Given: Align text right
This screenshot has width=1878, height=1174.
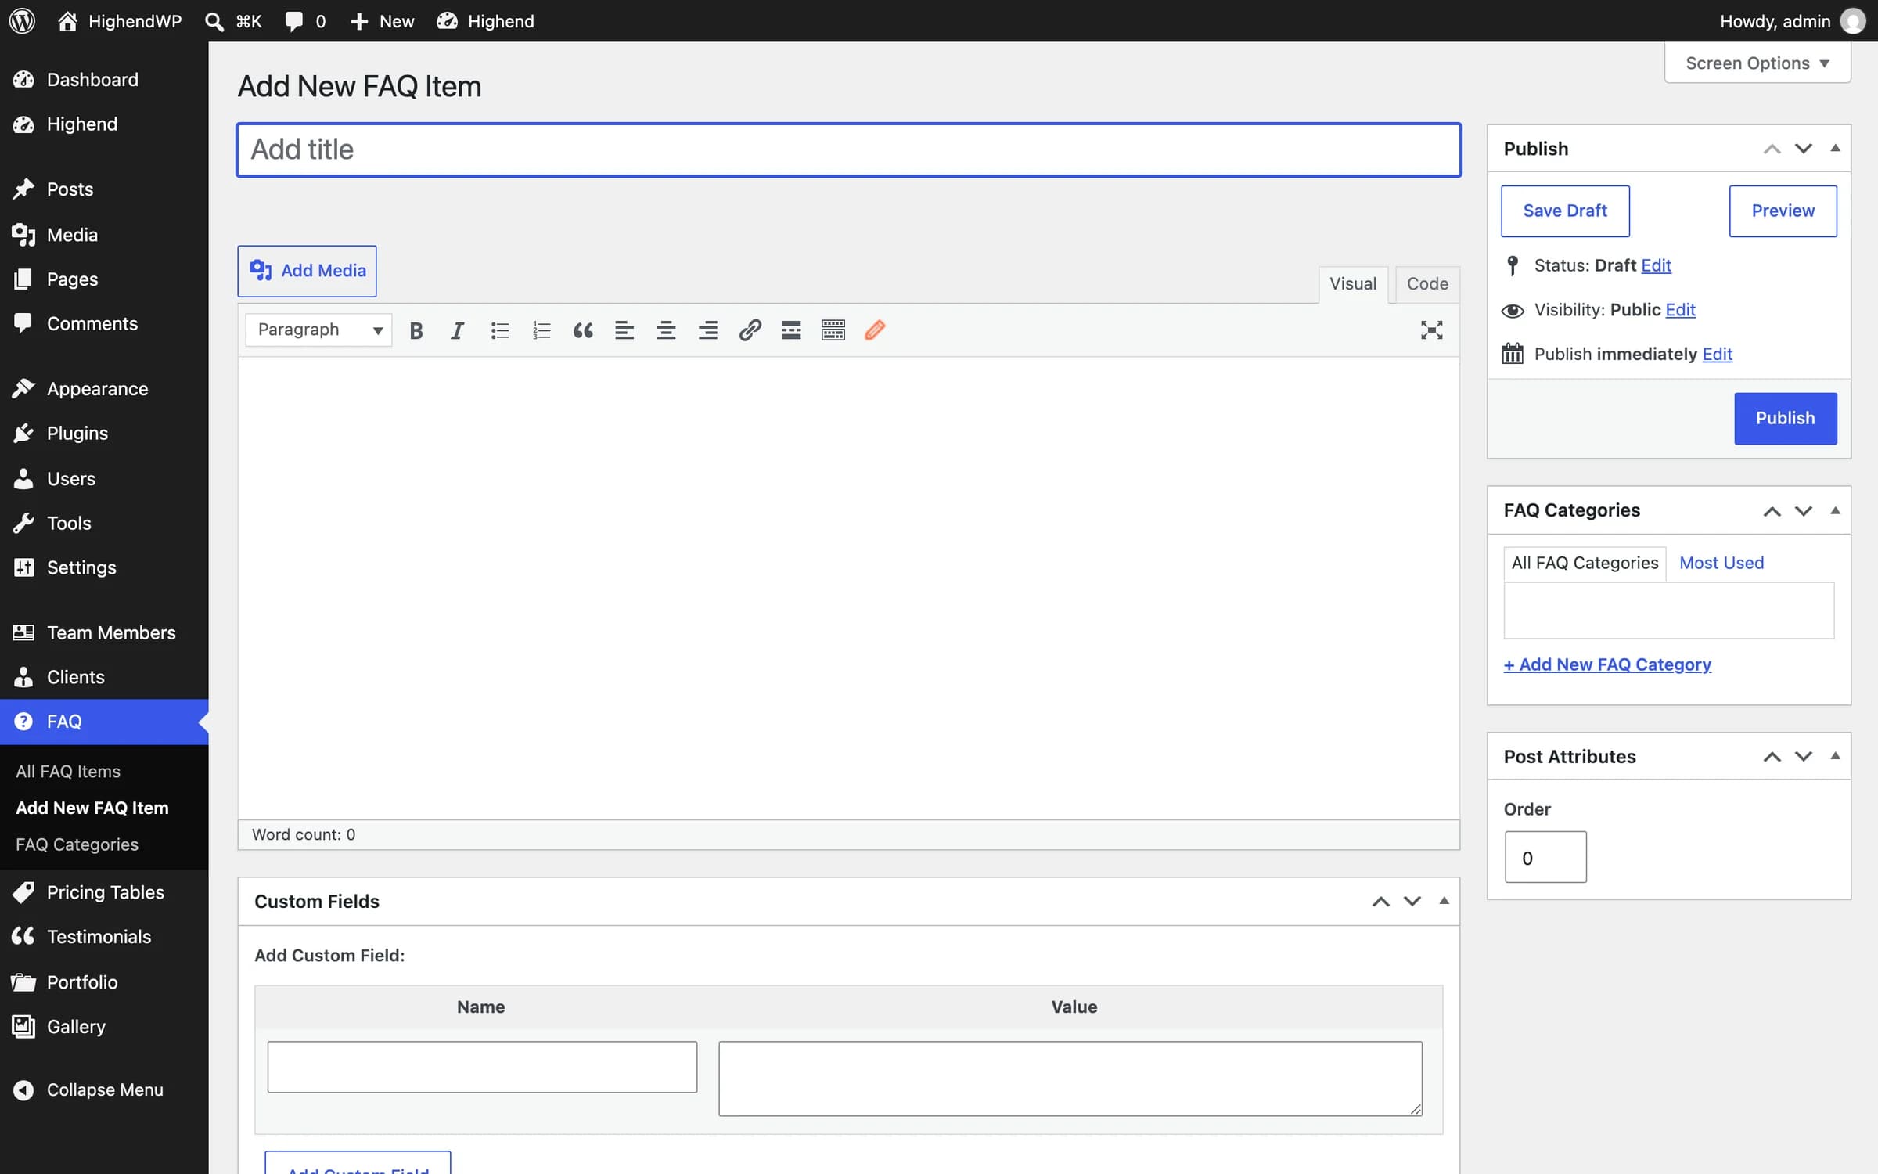Looking at the screenshot, I should [708, 330].
